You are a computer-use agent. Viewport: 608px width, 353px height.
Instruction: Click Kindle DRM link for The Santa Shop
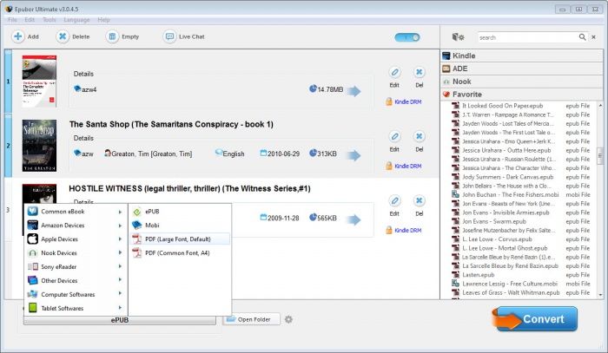point(408,166)
